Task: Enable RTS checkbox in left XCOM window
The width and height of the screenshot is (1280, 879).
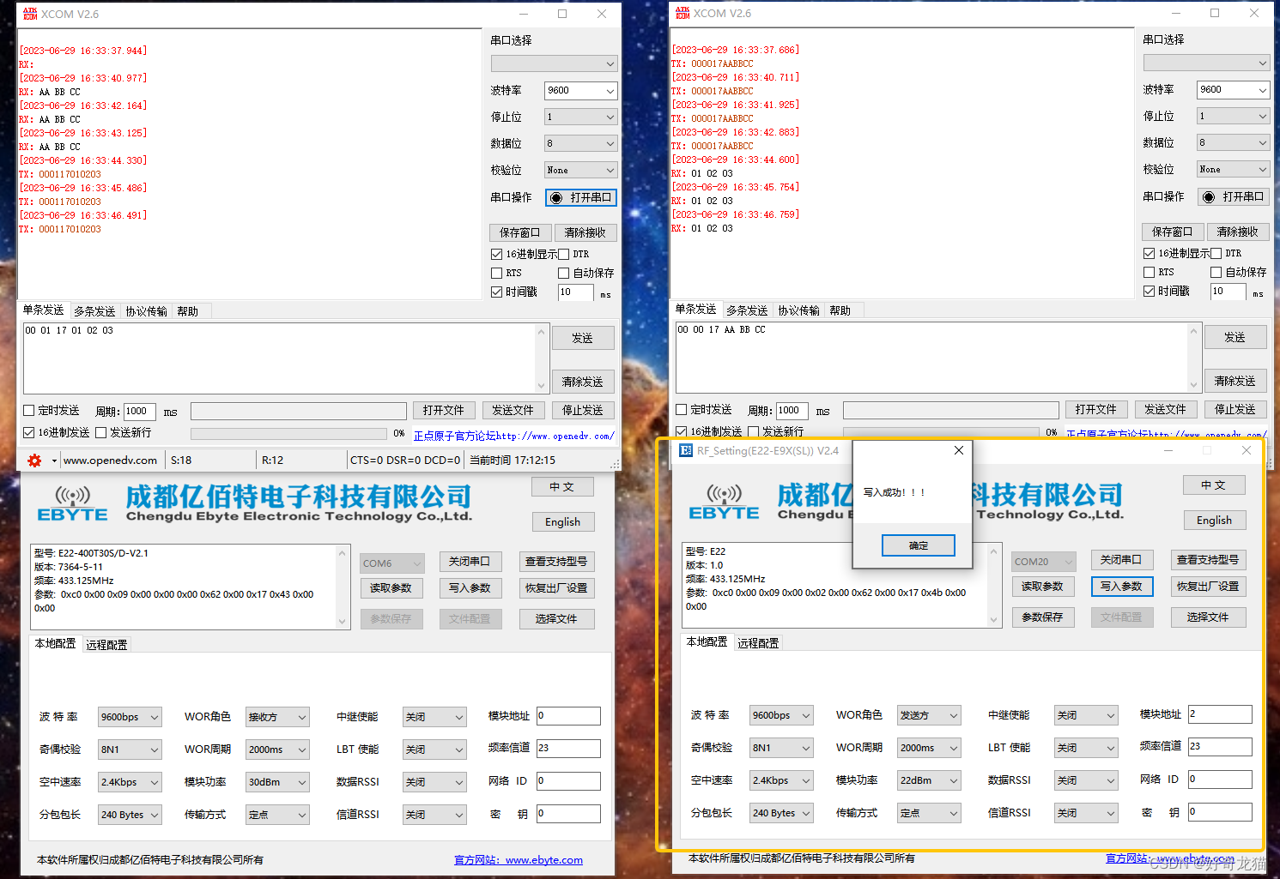Action: 496,273
